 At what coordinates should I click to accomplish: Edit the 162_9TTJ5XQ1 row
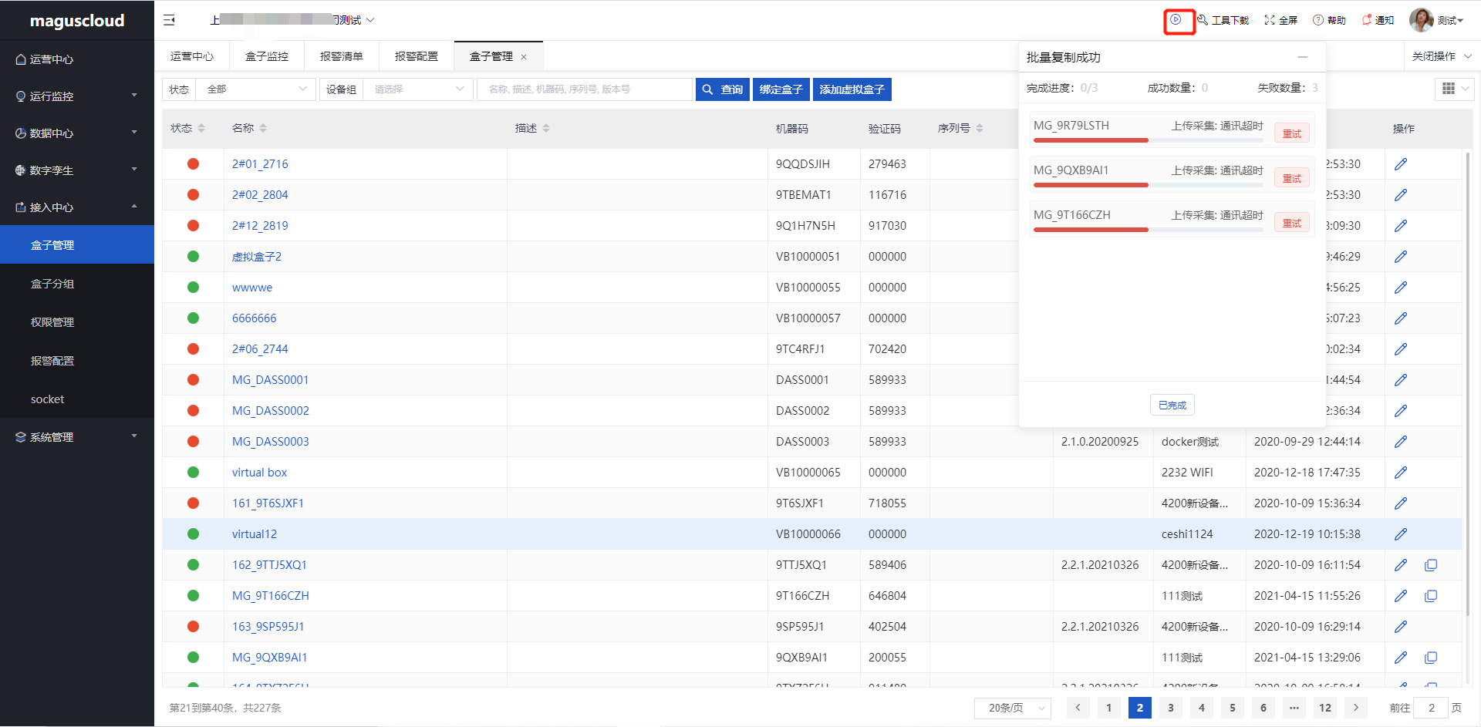(x=1401, y=565)
